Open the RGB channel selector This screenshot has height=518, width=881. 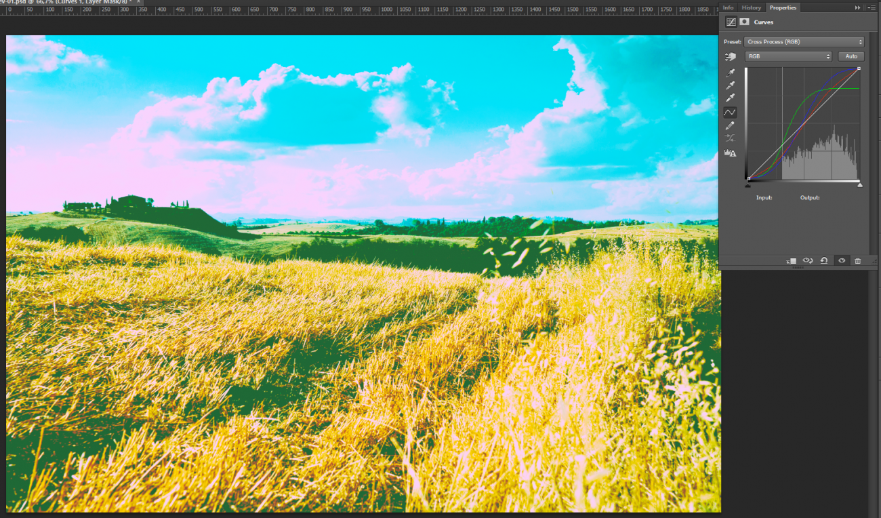coord(788,56)
